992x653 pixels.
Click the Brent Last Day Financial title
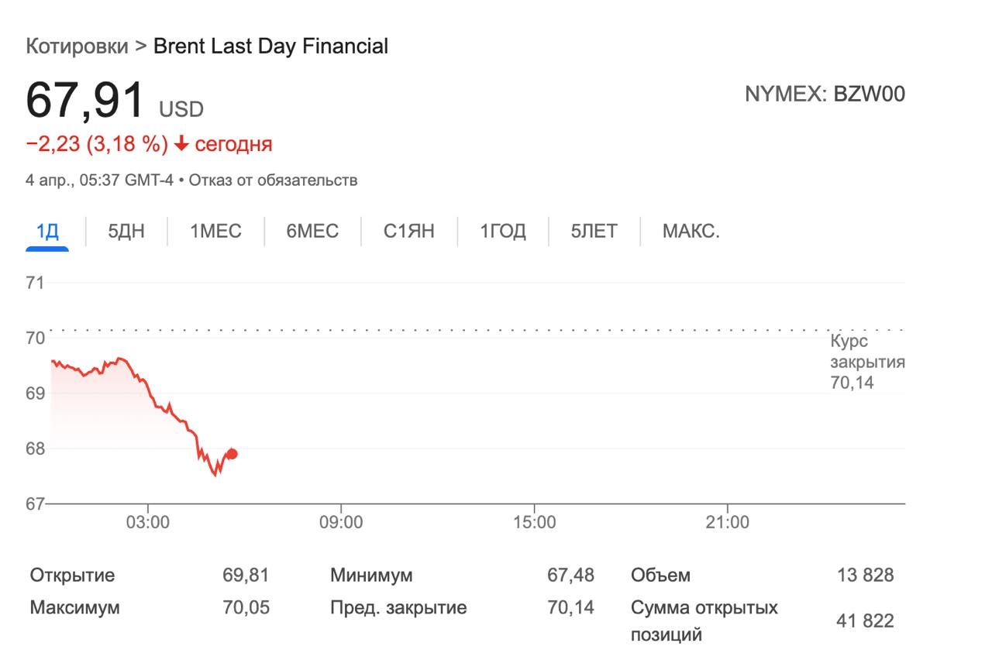click(x=270, y=46)
